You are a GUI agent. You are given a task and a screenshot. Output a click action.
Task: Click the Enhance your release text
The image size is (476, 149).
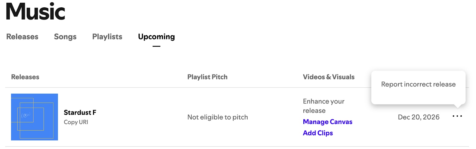point(324,106)
